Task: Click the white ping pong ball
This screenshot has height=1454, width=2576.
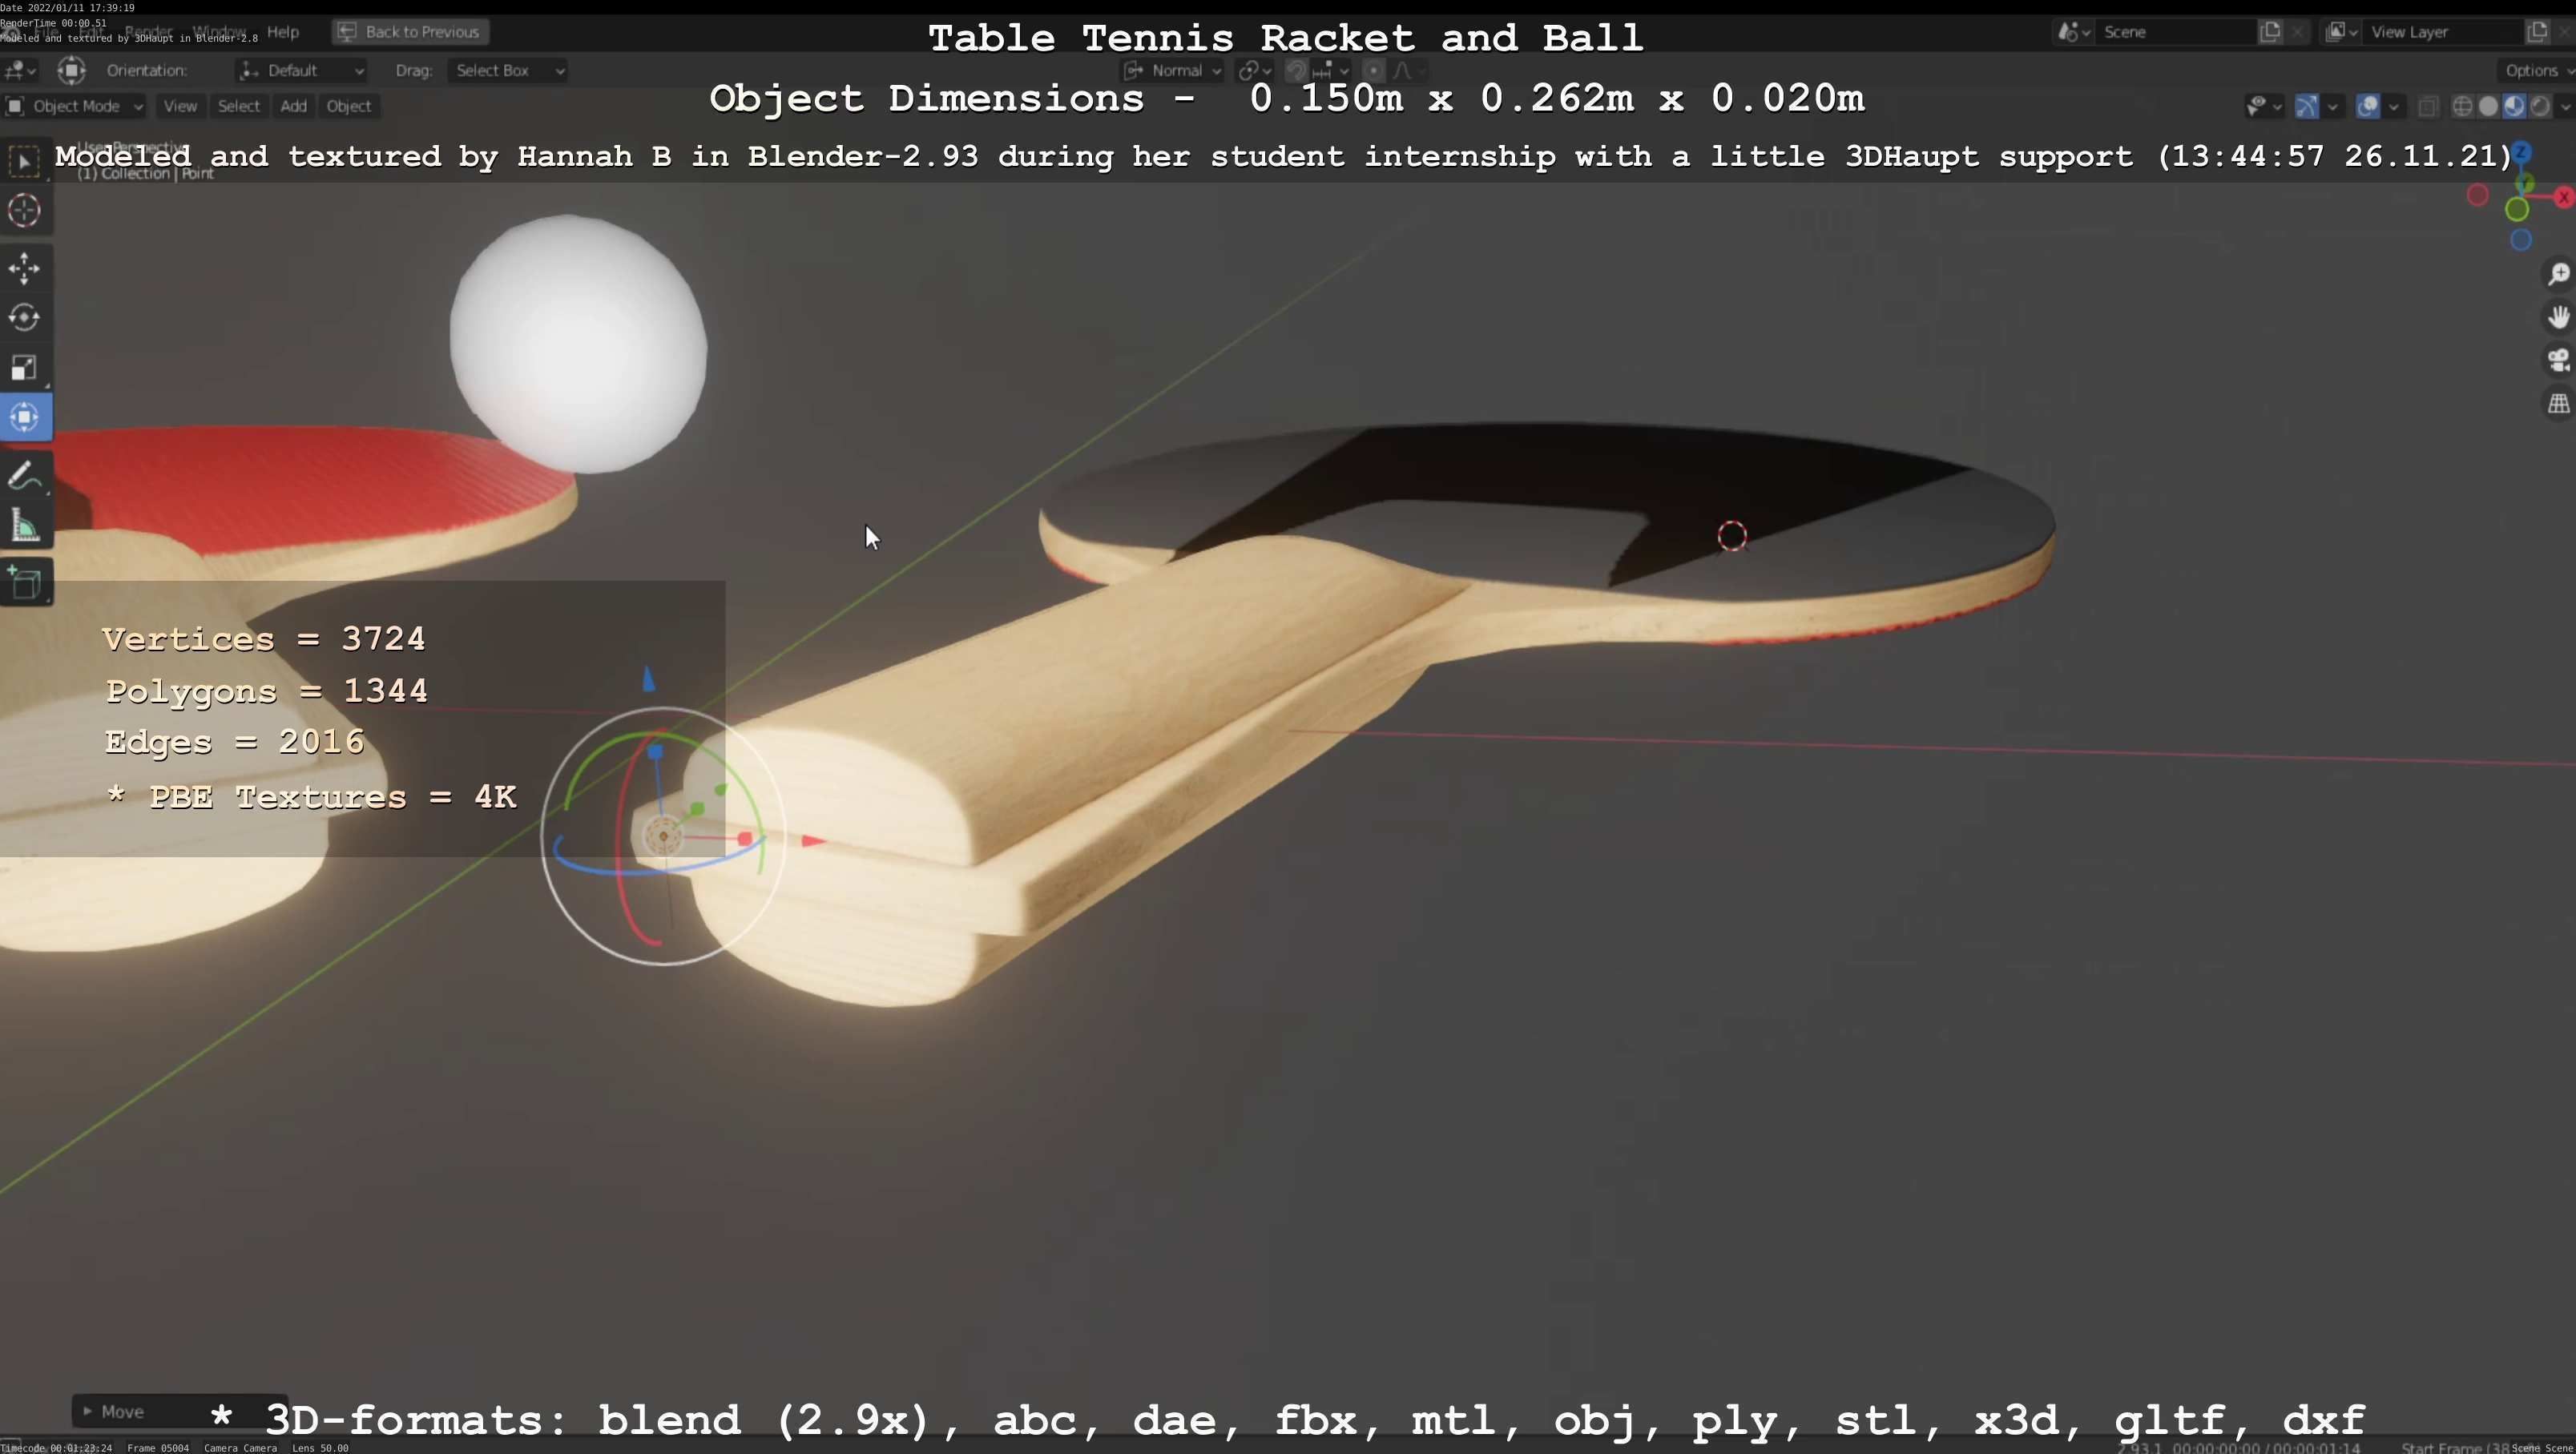Action: [578, 343]
